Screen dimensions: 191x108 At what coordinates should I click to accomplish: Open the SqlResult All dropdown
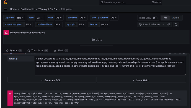click(83, 18)
